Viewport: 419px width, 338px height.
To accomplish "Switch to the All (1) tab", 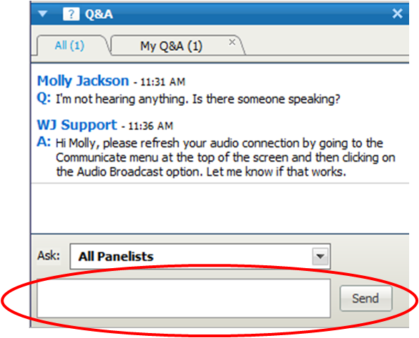I will [69, 45].
